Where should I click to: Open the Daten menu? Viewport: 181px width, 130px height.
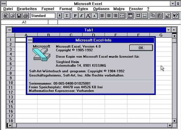[x=83, y=9]
